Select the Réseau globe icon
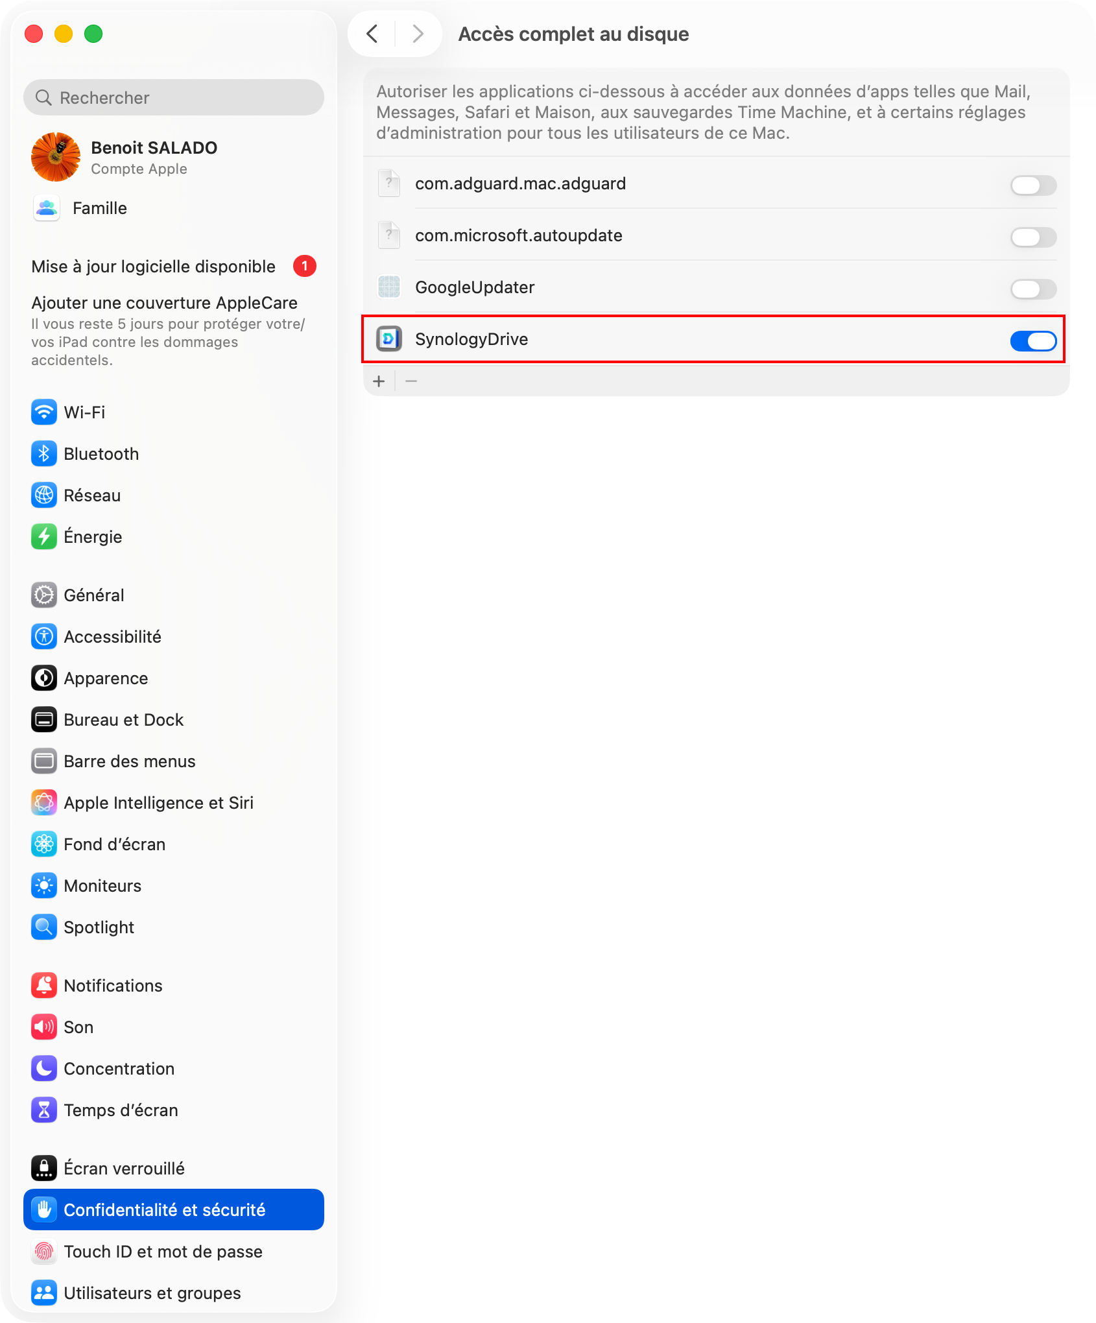1096x1323 pixels. [x=44, y=495]
